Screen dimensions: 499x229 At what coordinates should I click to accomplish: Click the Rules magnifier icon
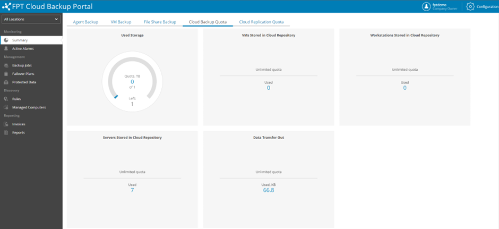tap(6, 99)
